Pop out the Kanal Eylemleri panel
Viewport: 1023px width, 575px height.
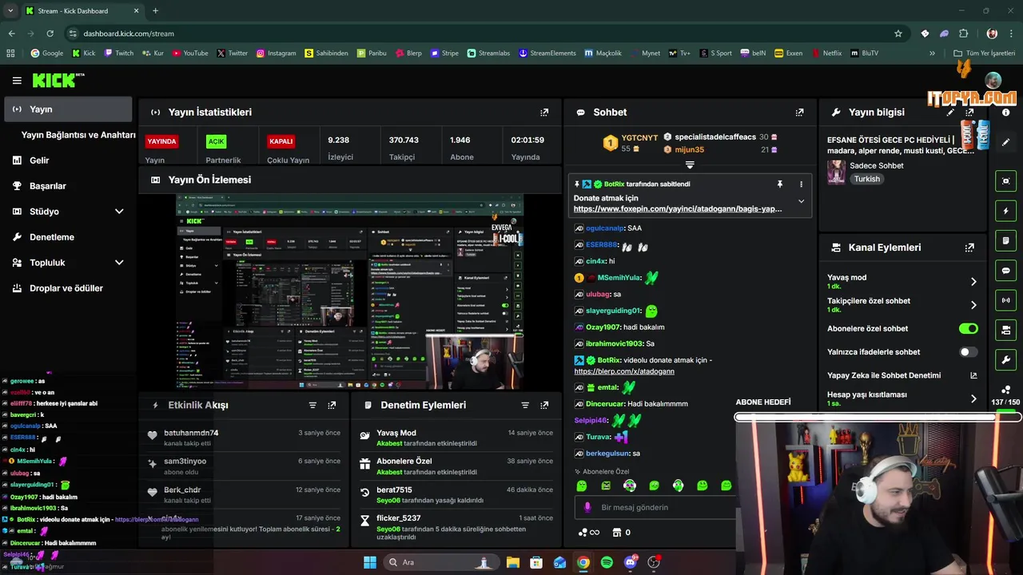[969, 248]
